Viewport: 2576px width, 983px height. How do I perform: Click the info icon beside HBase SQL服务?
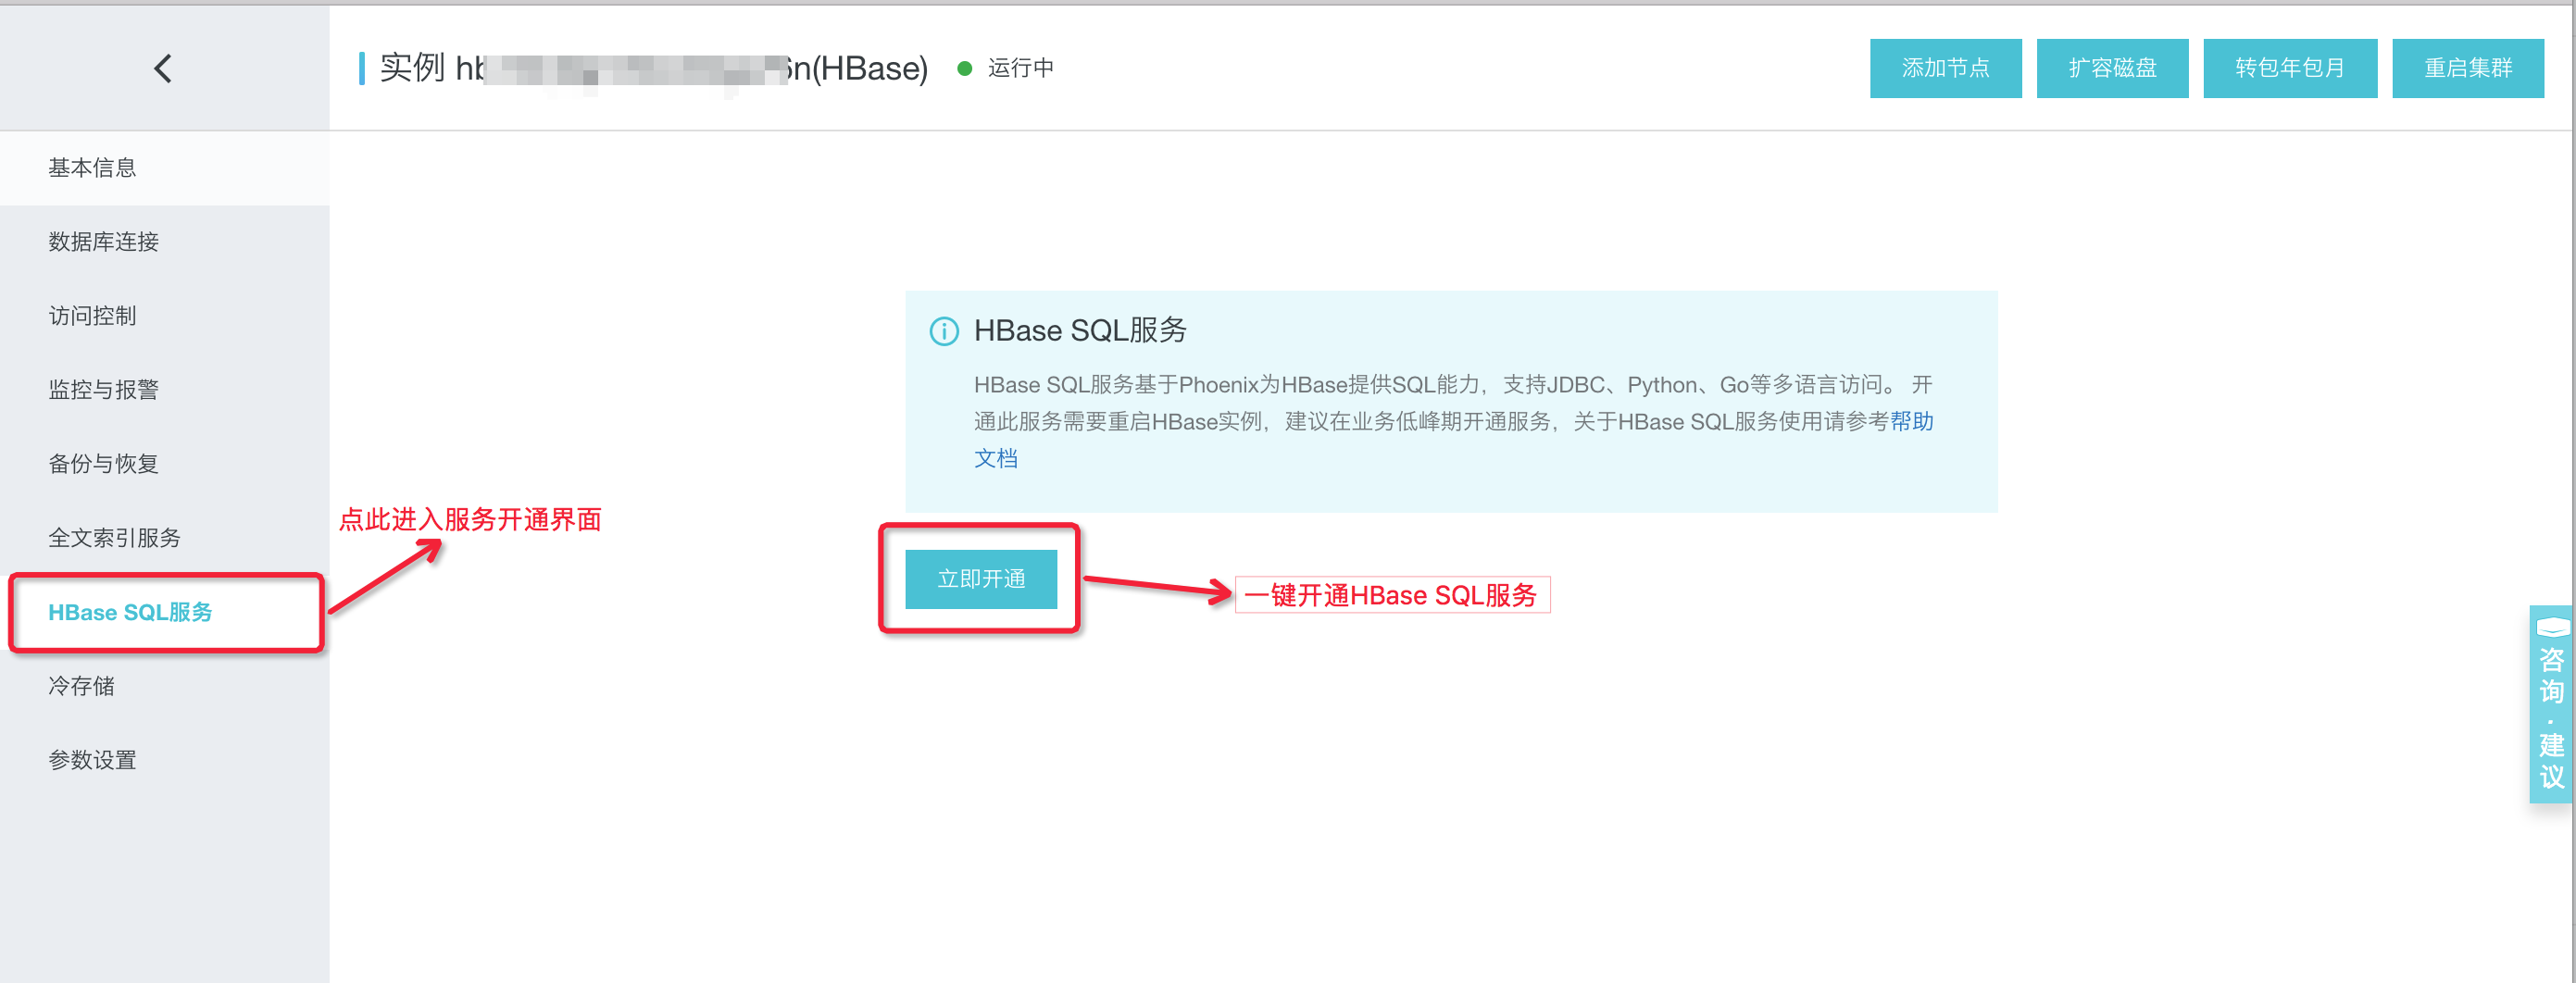(943, 331)
